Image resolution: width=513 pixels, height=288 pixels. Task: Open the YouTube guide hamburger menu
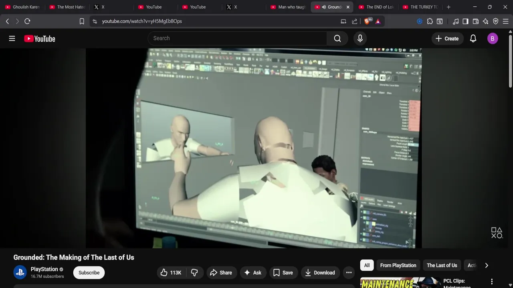coord(12,38)
